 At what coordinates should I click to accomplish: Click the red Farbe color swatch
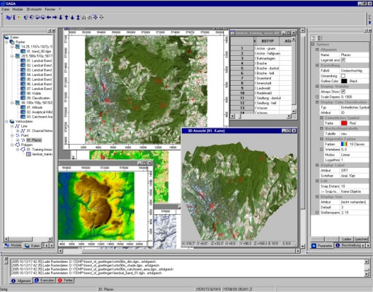tap(344, 123)
